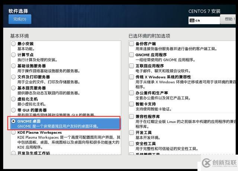Check the 传统 X Windows 系统的兼容性 checkbox
This screenshot has width=238, height=171.
131,77
